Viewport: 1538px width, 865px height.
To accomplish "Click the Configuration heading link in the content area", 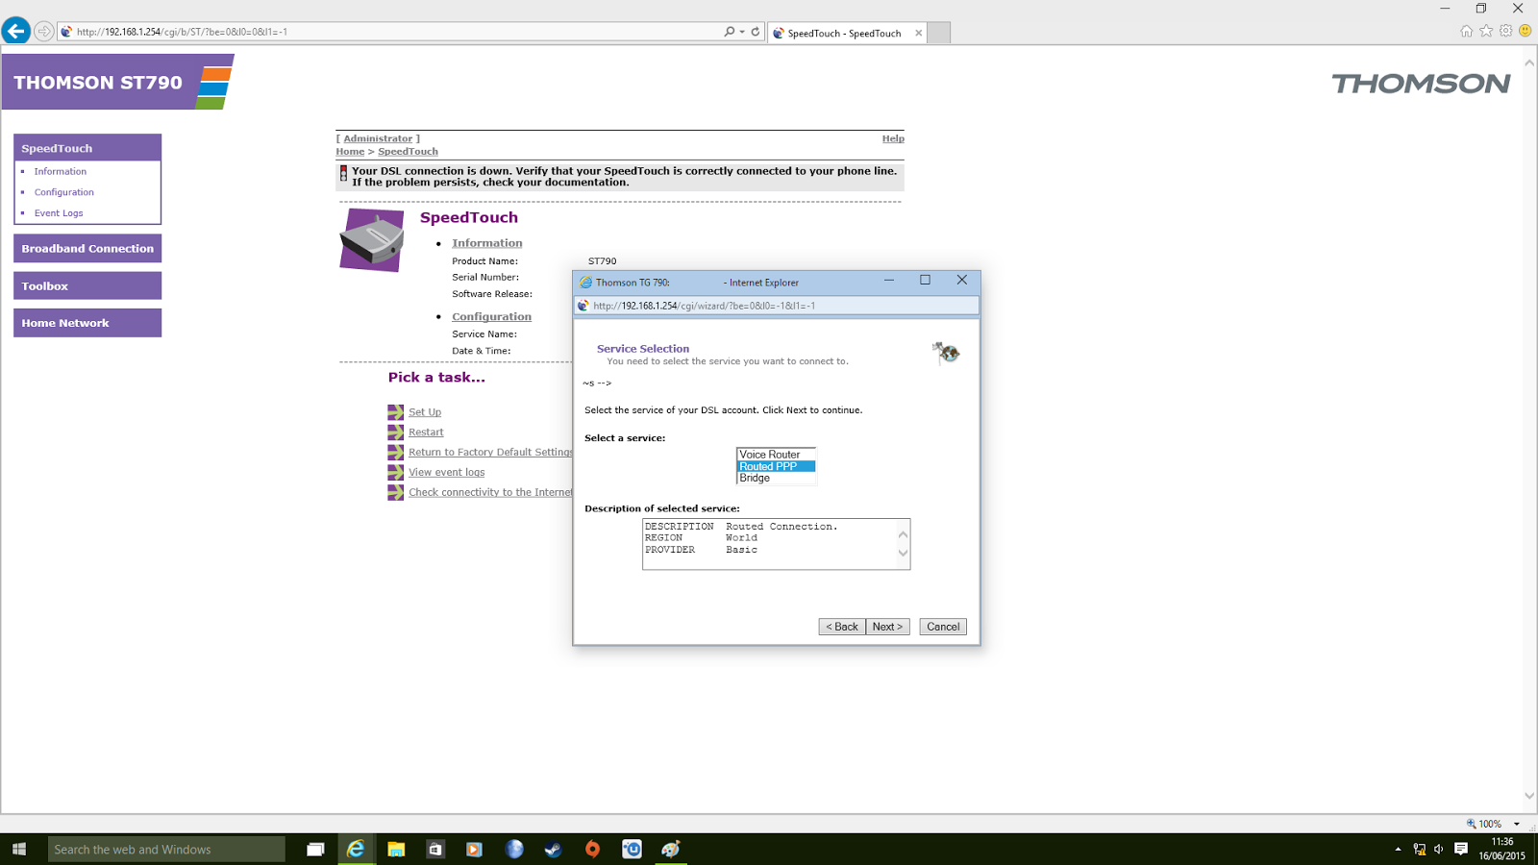I will point(491,316).
